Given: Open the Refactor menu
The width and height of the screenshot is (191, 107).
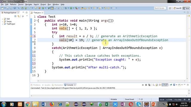Looking at the screenshot, I should coord(13,4).
